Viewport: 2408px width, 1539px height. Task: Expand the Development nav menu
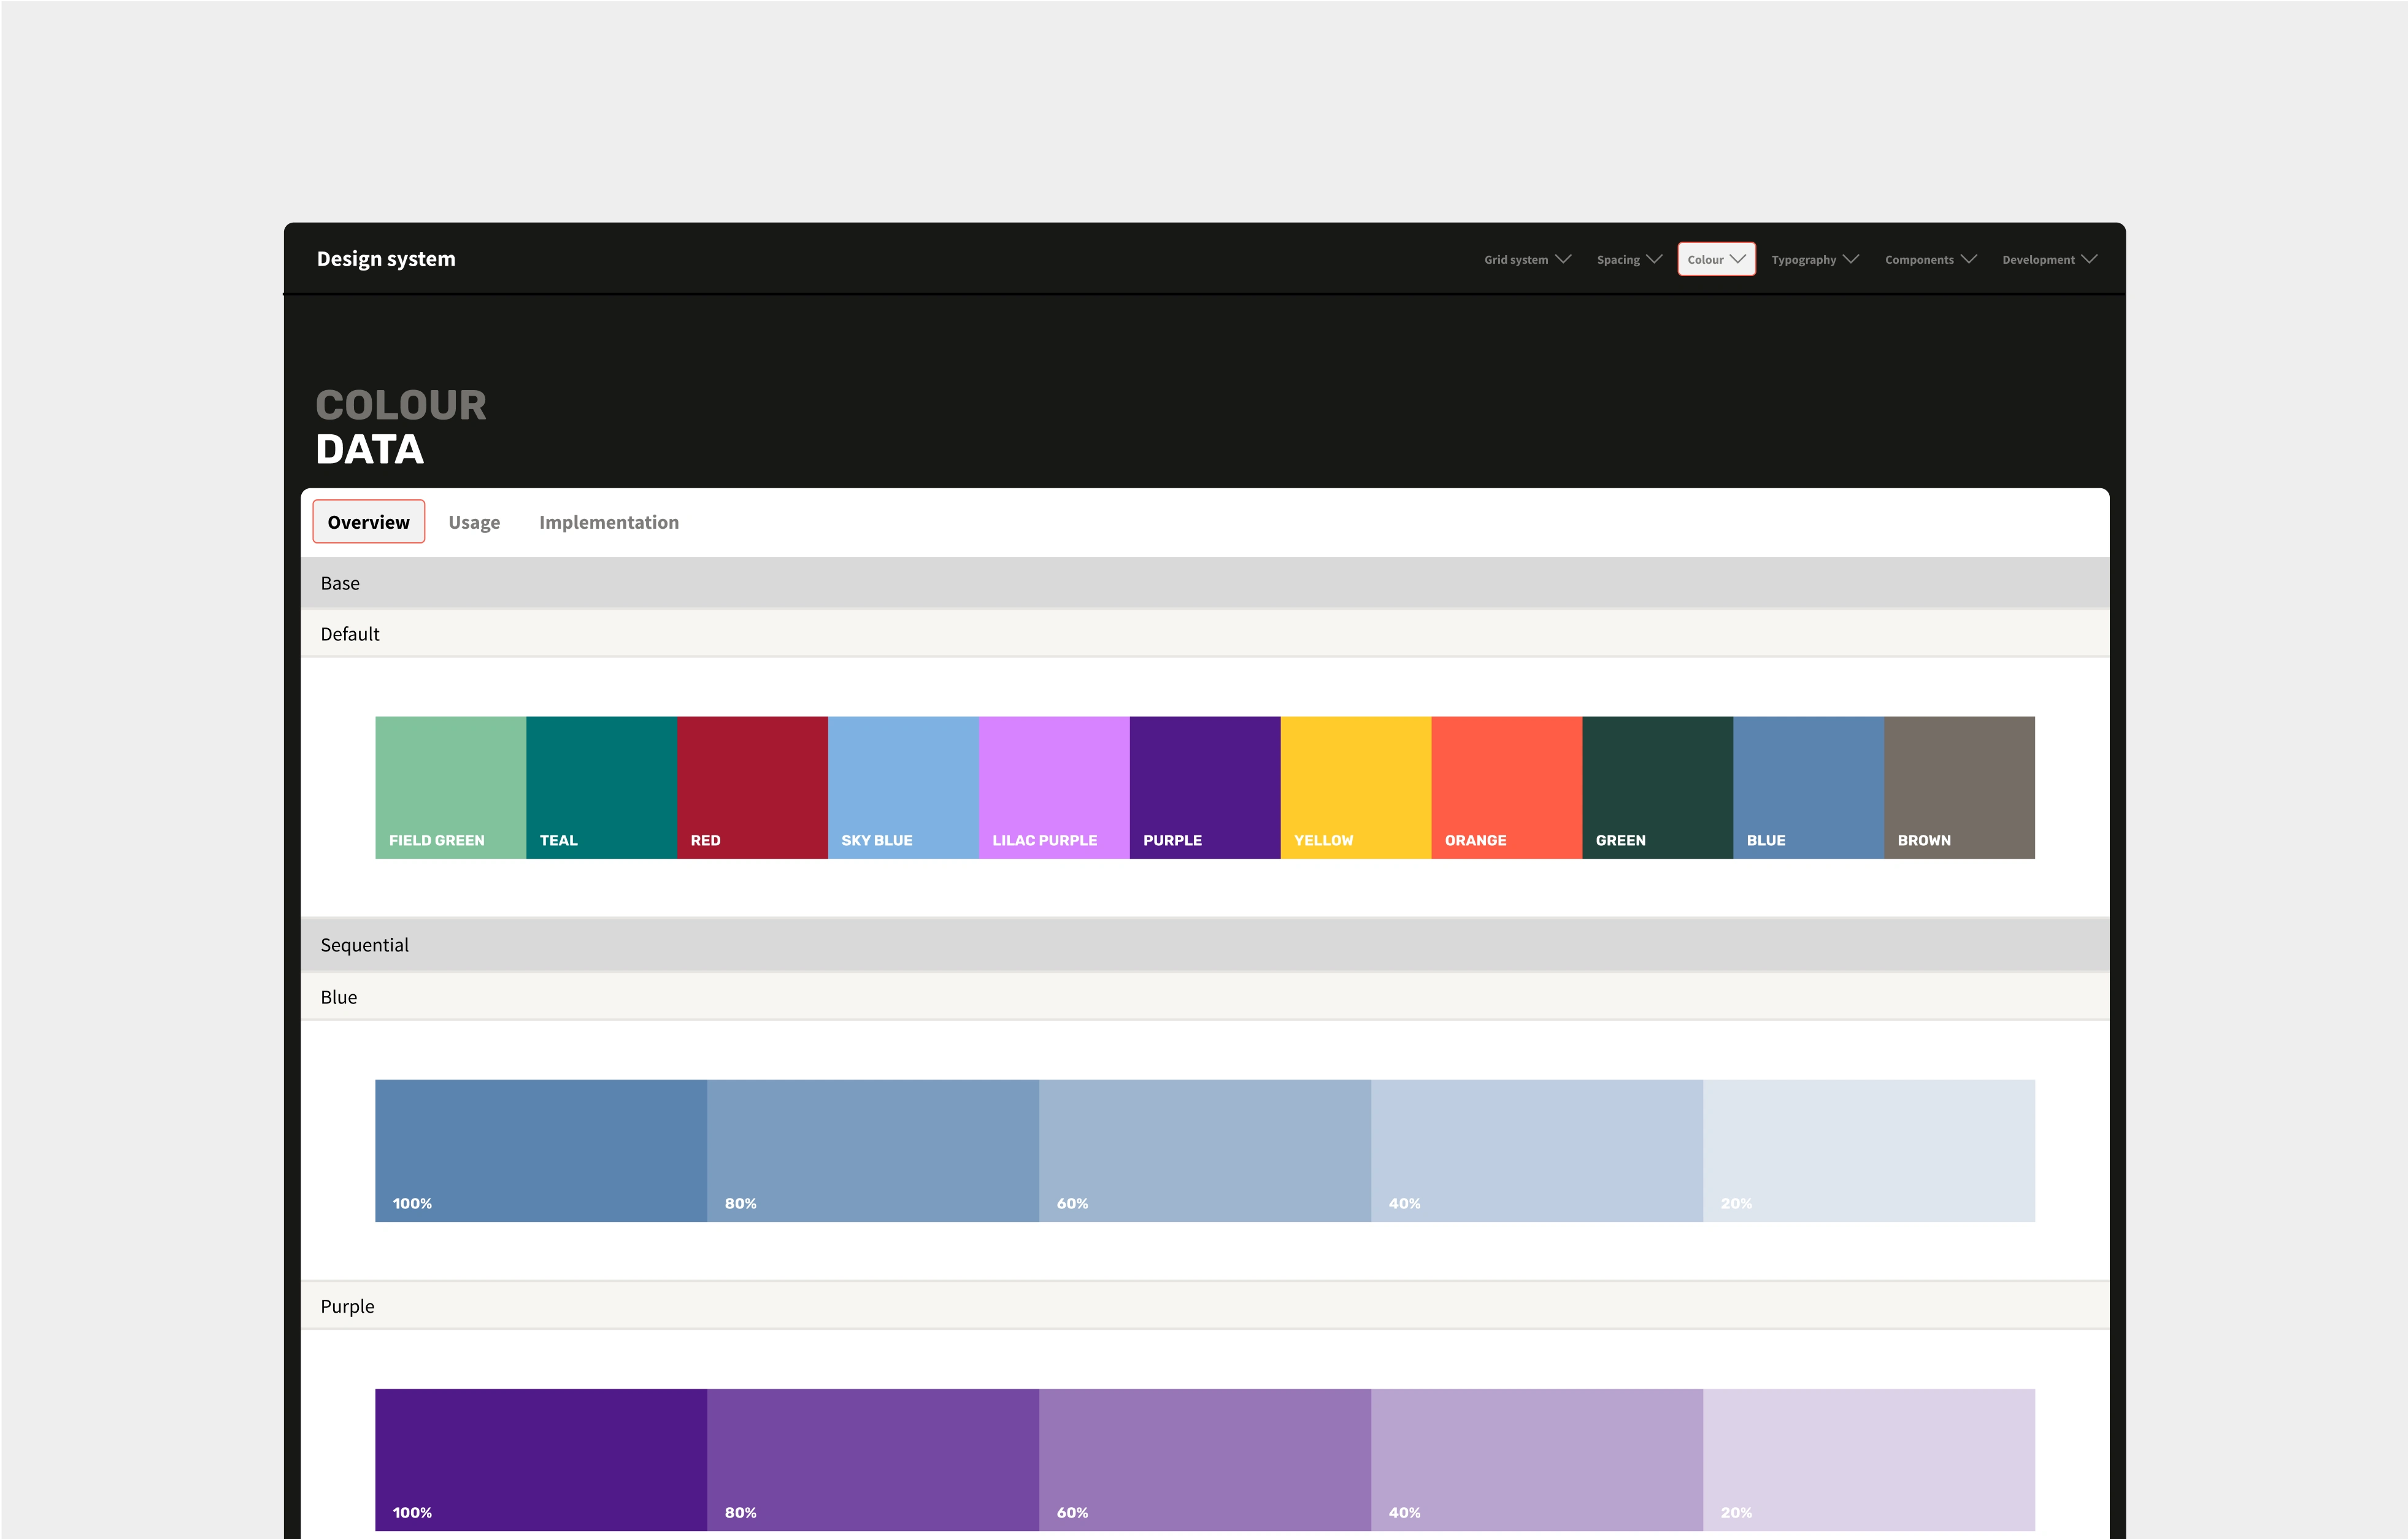point(2049,259)
